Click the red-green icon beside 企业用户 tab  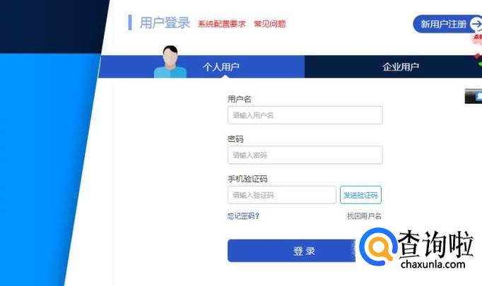pos(478,59)
